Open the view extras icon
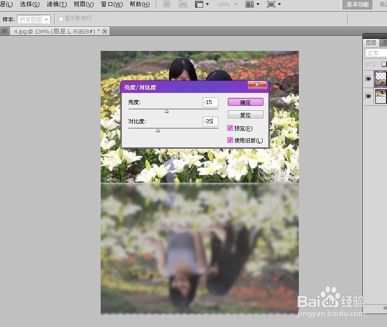 pyautogui.click(x=201, y=4)
